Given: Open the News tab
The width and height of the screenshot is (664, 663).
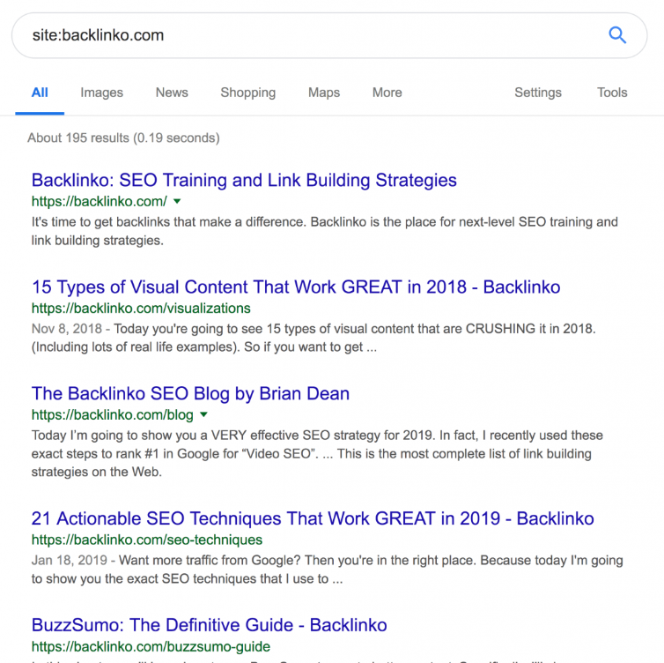Looking at the screenshot, I should tap(172, 93).
